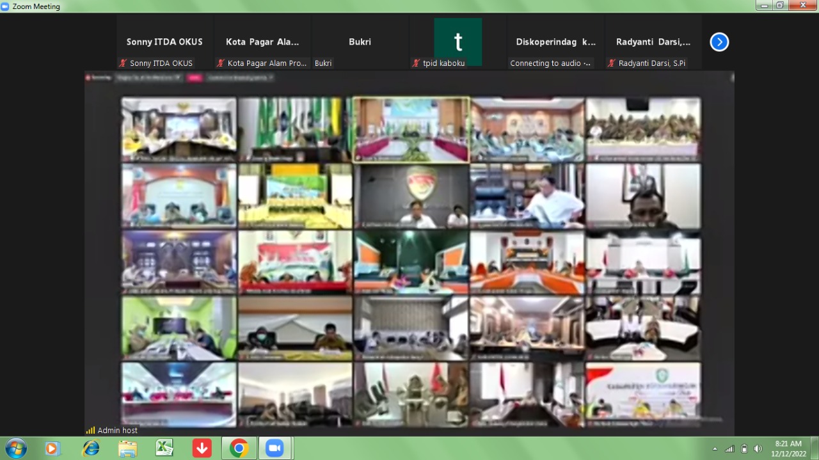Click the muted mic icon beside tpid kaboku

(x=416, y=63)
